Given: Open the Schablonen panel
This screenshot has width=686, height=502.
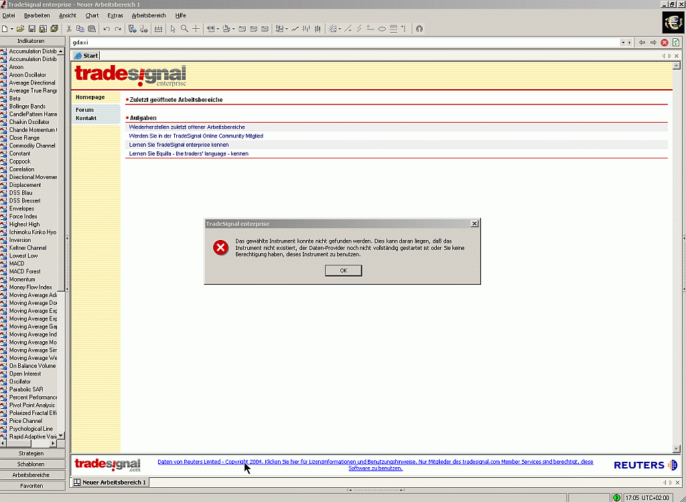Looking at the screenshot, I should click(31, 464).
